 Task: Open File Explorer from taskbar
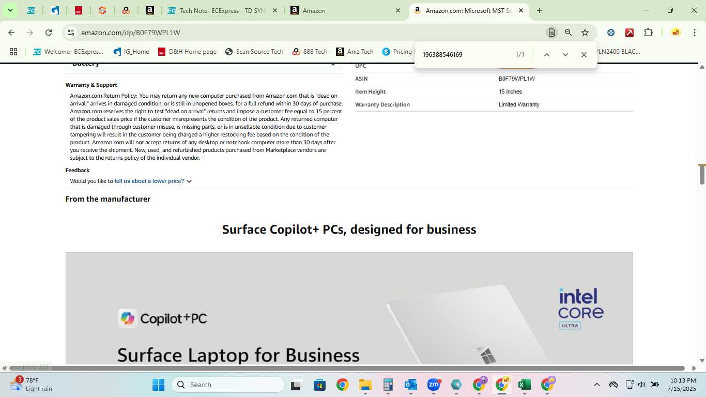click(x=365, y=385)
